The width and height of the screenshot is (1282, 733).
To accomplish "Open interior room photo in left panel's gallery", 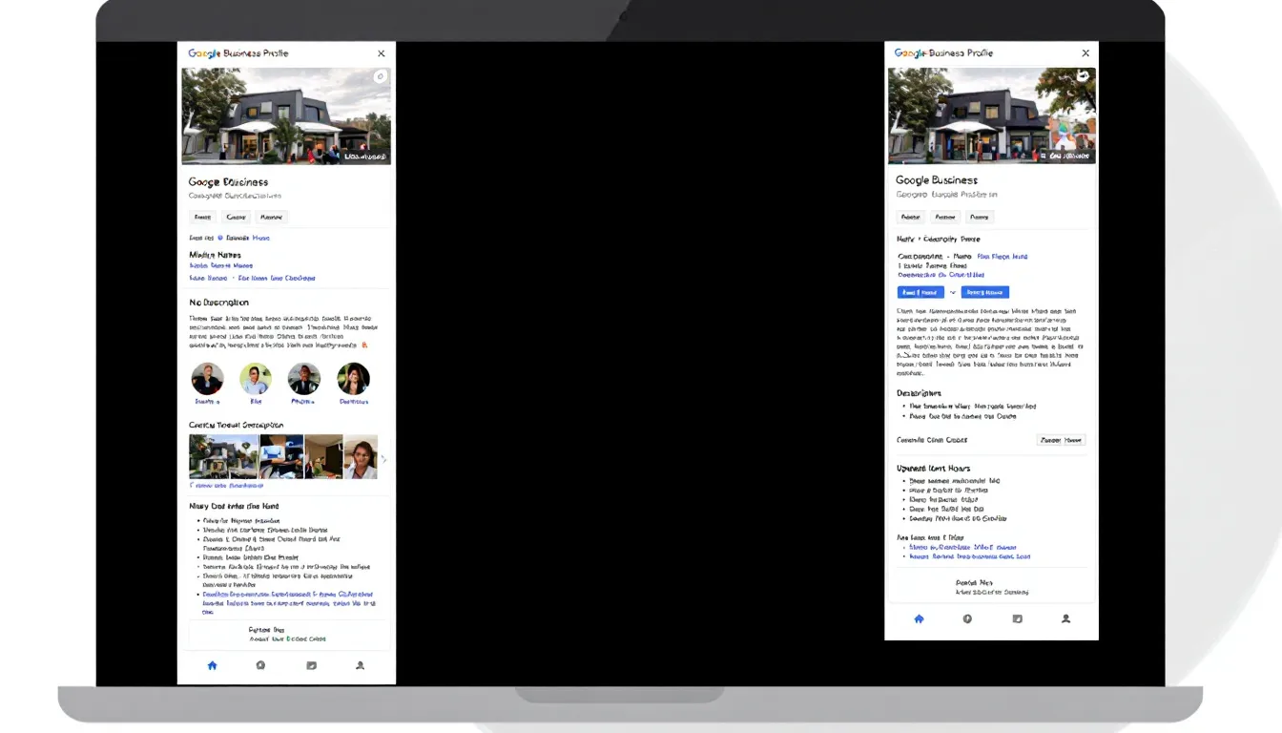I will [323, 456].
